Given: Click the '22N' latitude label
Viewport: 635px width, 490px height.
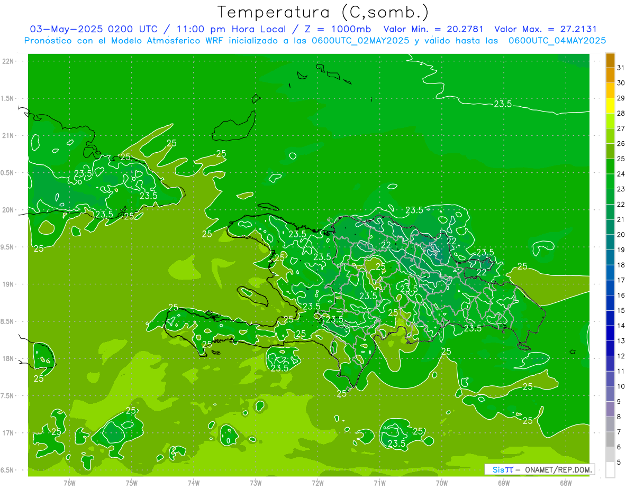Looking at the screenshot, I should (x=8, y=61).
